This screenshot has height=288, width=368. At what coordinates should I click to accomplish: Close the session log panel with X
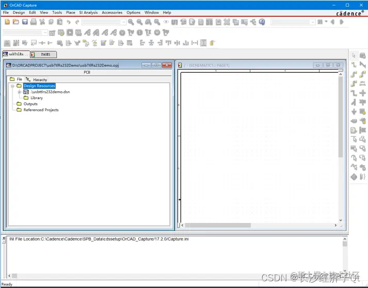pyautogui.click(x=4, y=238)
